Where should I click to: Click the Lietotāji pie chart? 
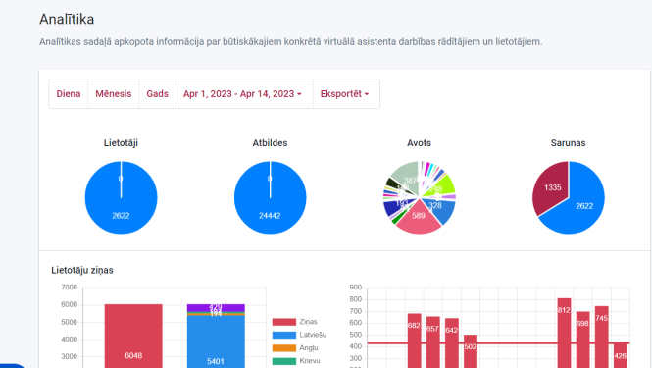tap(121, 197)
